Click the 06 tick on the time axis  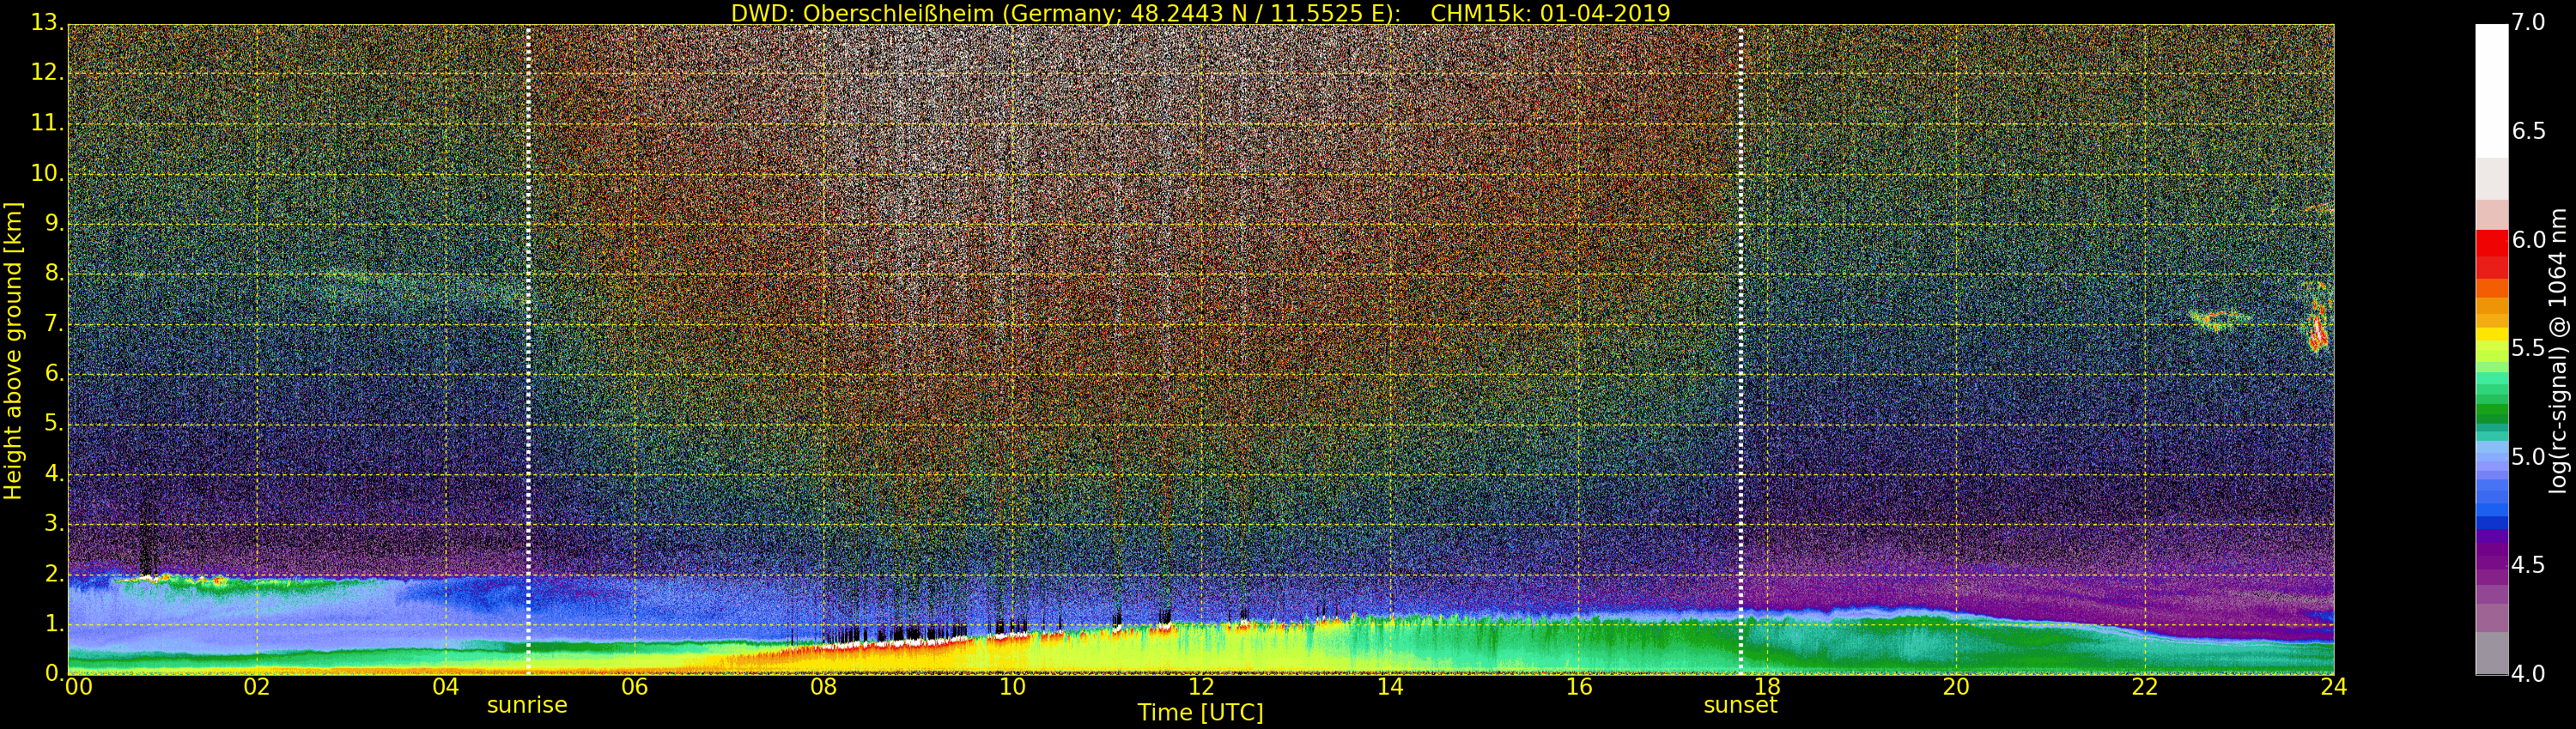tap(634, 687)
